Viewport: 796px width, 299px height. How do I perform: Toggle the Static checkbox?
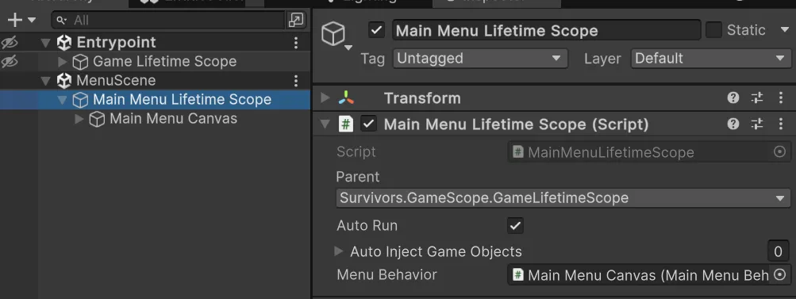coord(713,30)
